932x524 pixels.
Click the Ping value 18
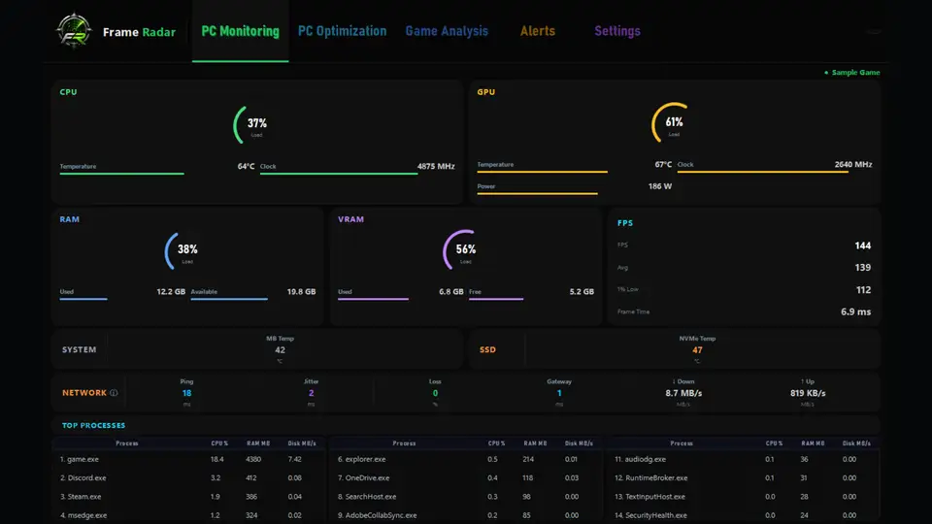(x=186, y=393)
